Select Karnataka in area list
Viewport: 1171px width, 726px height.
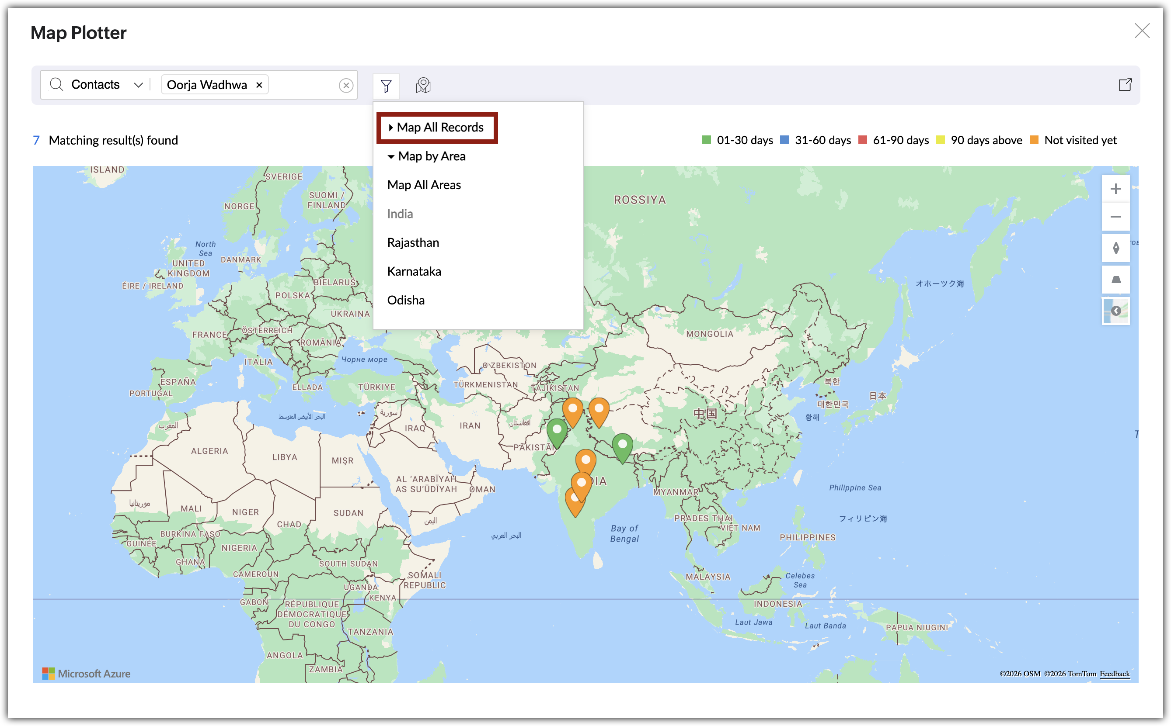point(414,271)
